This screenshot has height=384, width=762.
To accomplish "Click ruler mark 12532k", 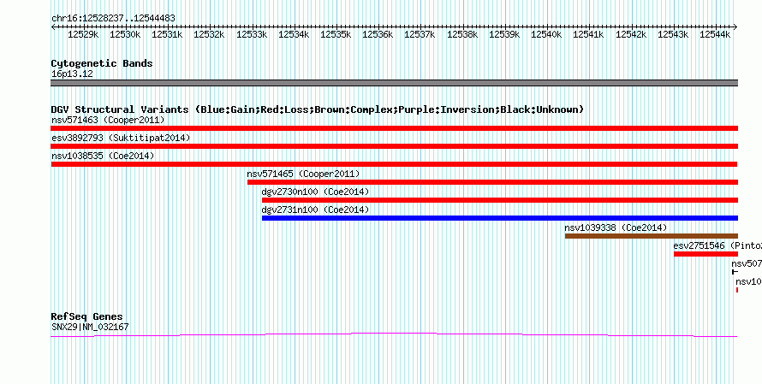I will 210,35.
